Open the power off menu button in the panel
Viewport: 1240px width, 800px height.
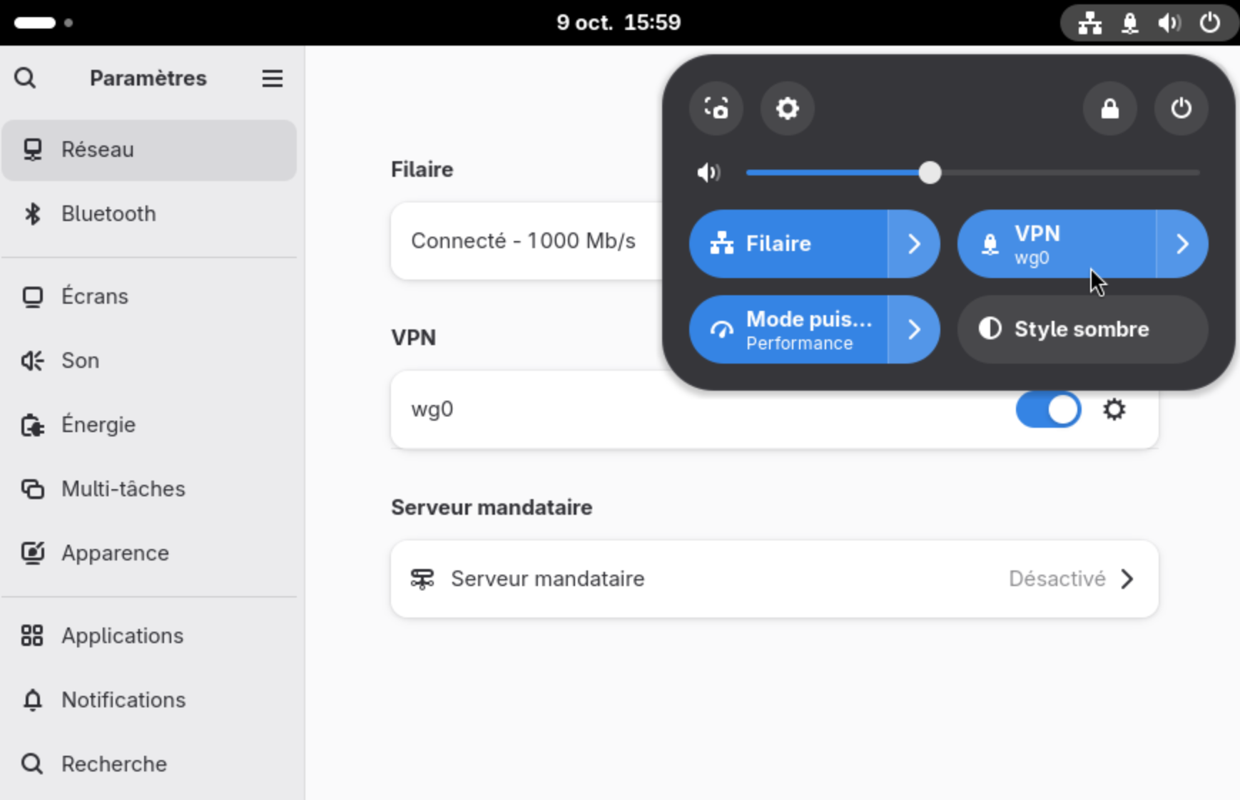pyautogui.click(x=1181, y=108)
